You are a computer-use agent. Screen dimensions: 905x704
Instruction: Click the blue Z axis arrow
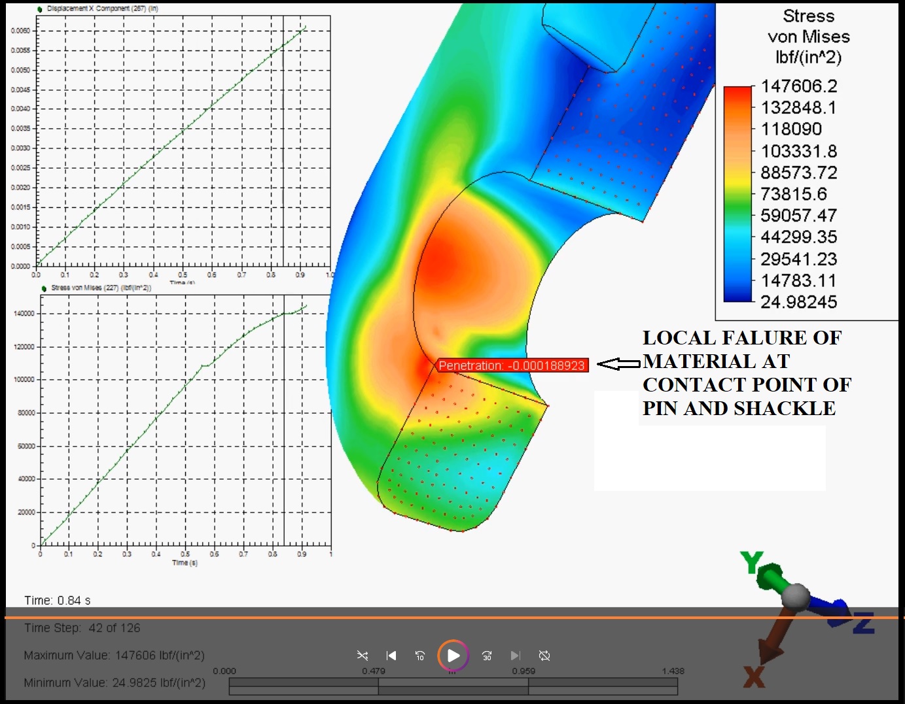tap(833, 612)
